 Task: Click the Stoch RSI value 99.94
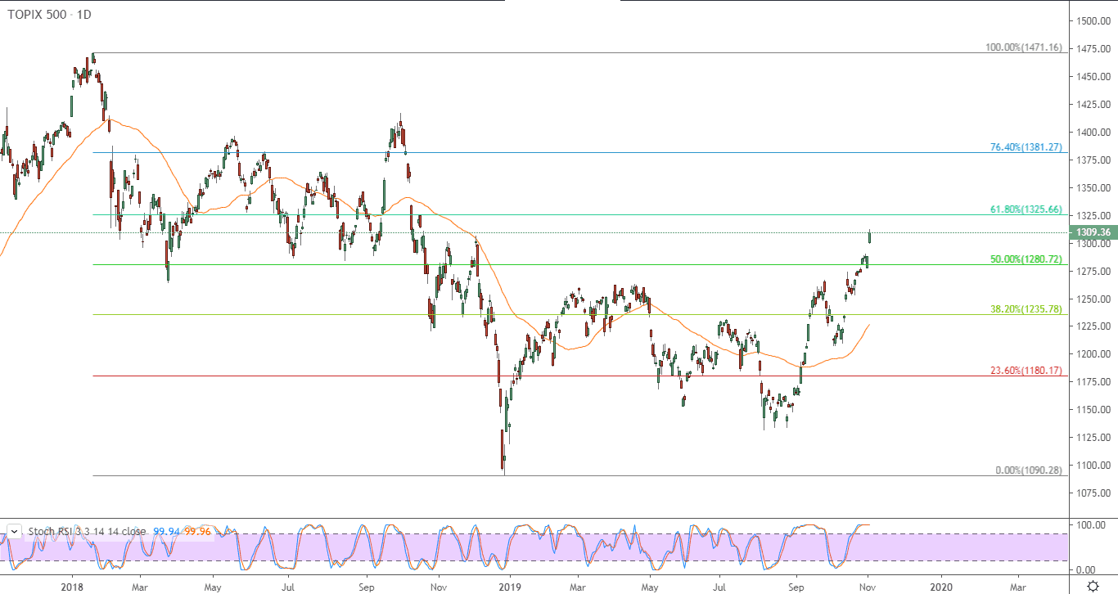[167, 531]
